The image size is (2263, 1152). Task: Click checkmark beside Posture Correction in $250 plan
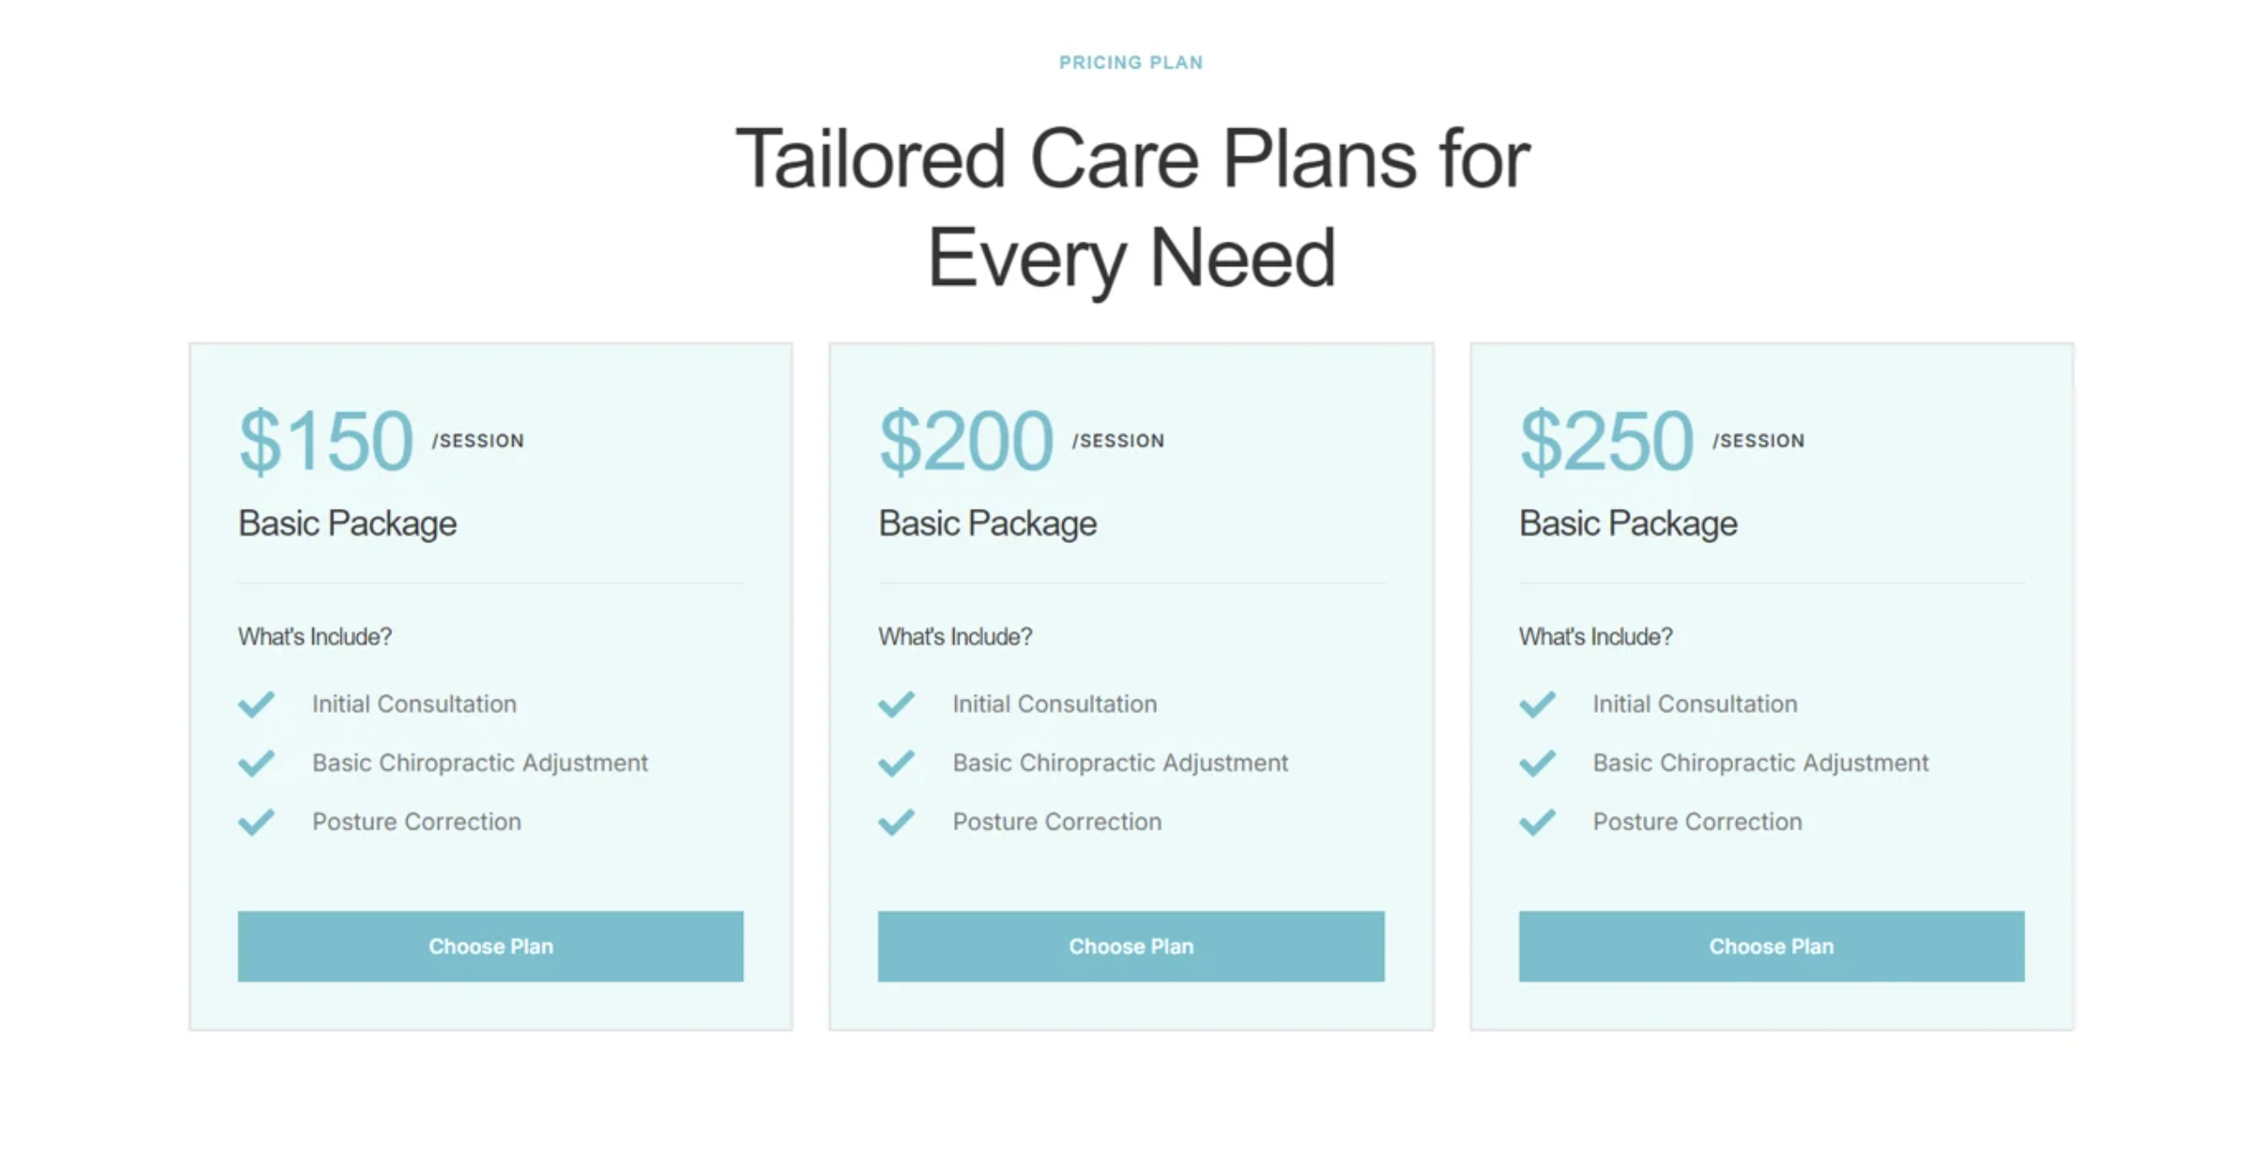(1537, 822)
